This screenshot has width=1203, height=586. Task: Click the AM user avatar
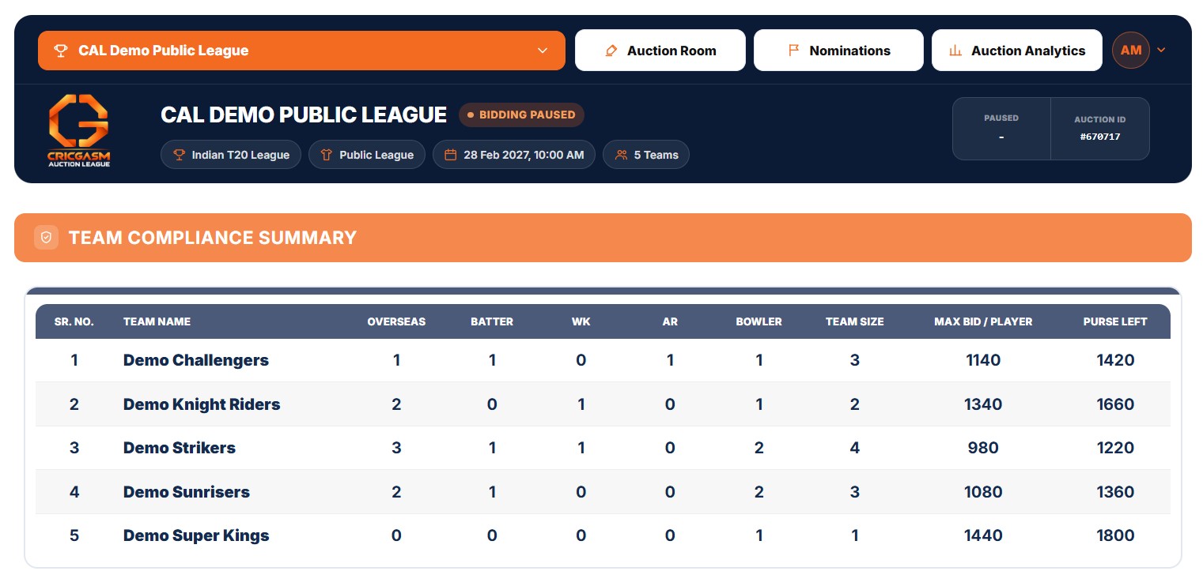pos(1131,51)
